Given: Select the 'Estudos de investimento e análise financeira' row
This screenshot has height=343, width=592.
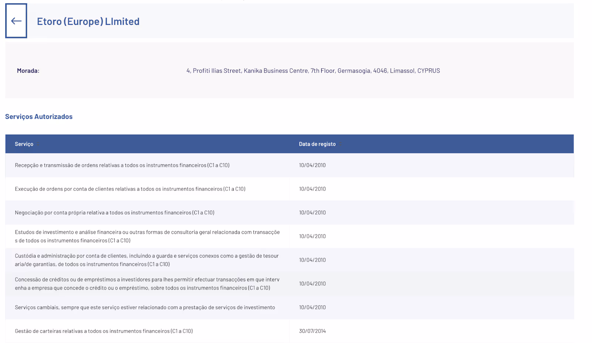Looking at the screenshot, I should tap(290, 236).
